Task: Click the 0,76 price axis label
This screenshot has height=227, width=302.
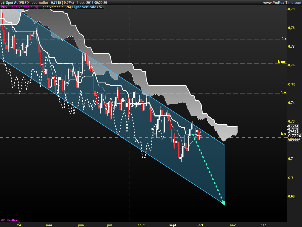Action: 291,65
